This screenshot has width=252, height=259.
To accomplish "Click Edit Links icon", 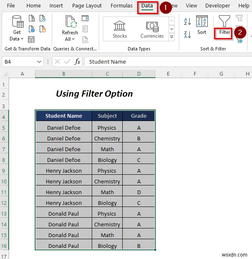I will point(85,40).
